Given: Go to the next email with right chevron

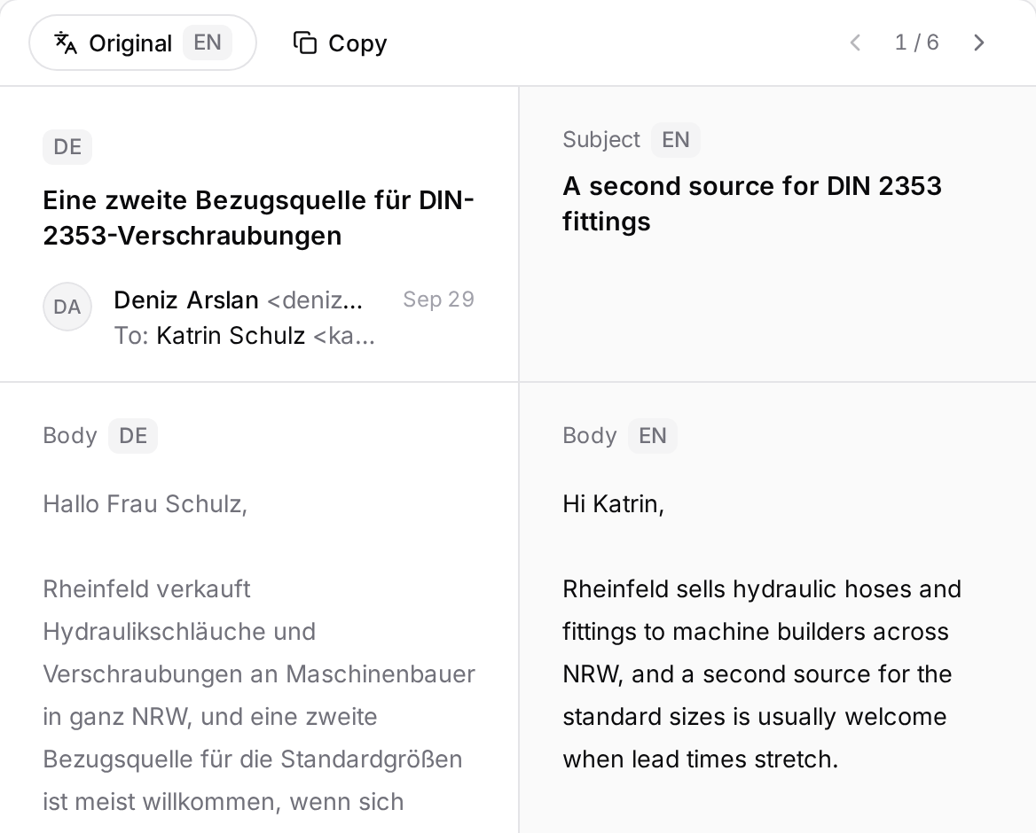Looking at the screenshot, I should [x=979, y=43].
